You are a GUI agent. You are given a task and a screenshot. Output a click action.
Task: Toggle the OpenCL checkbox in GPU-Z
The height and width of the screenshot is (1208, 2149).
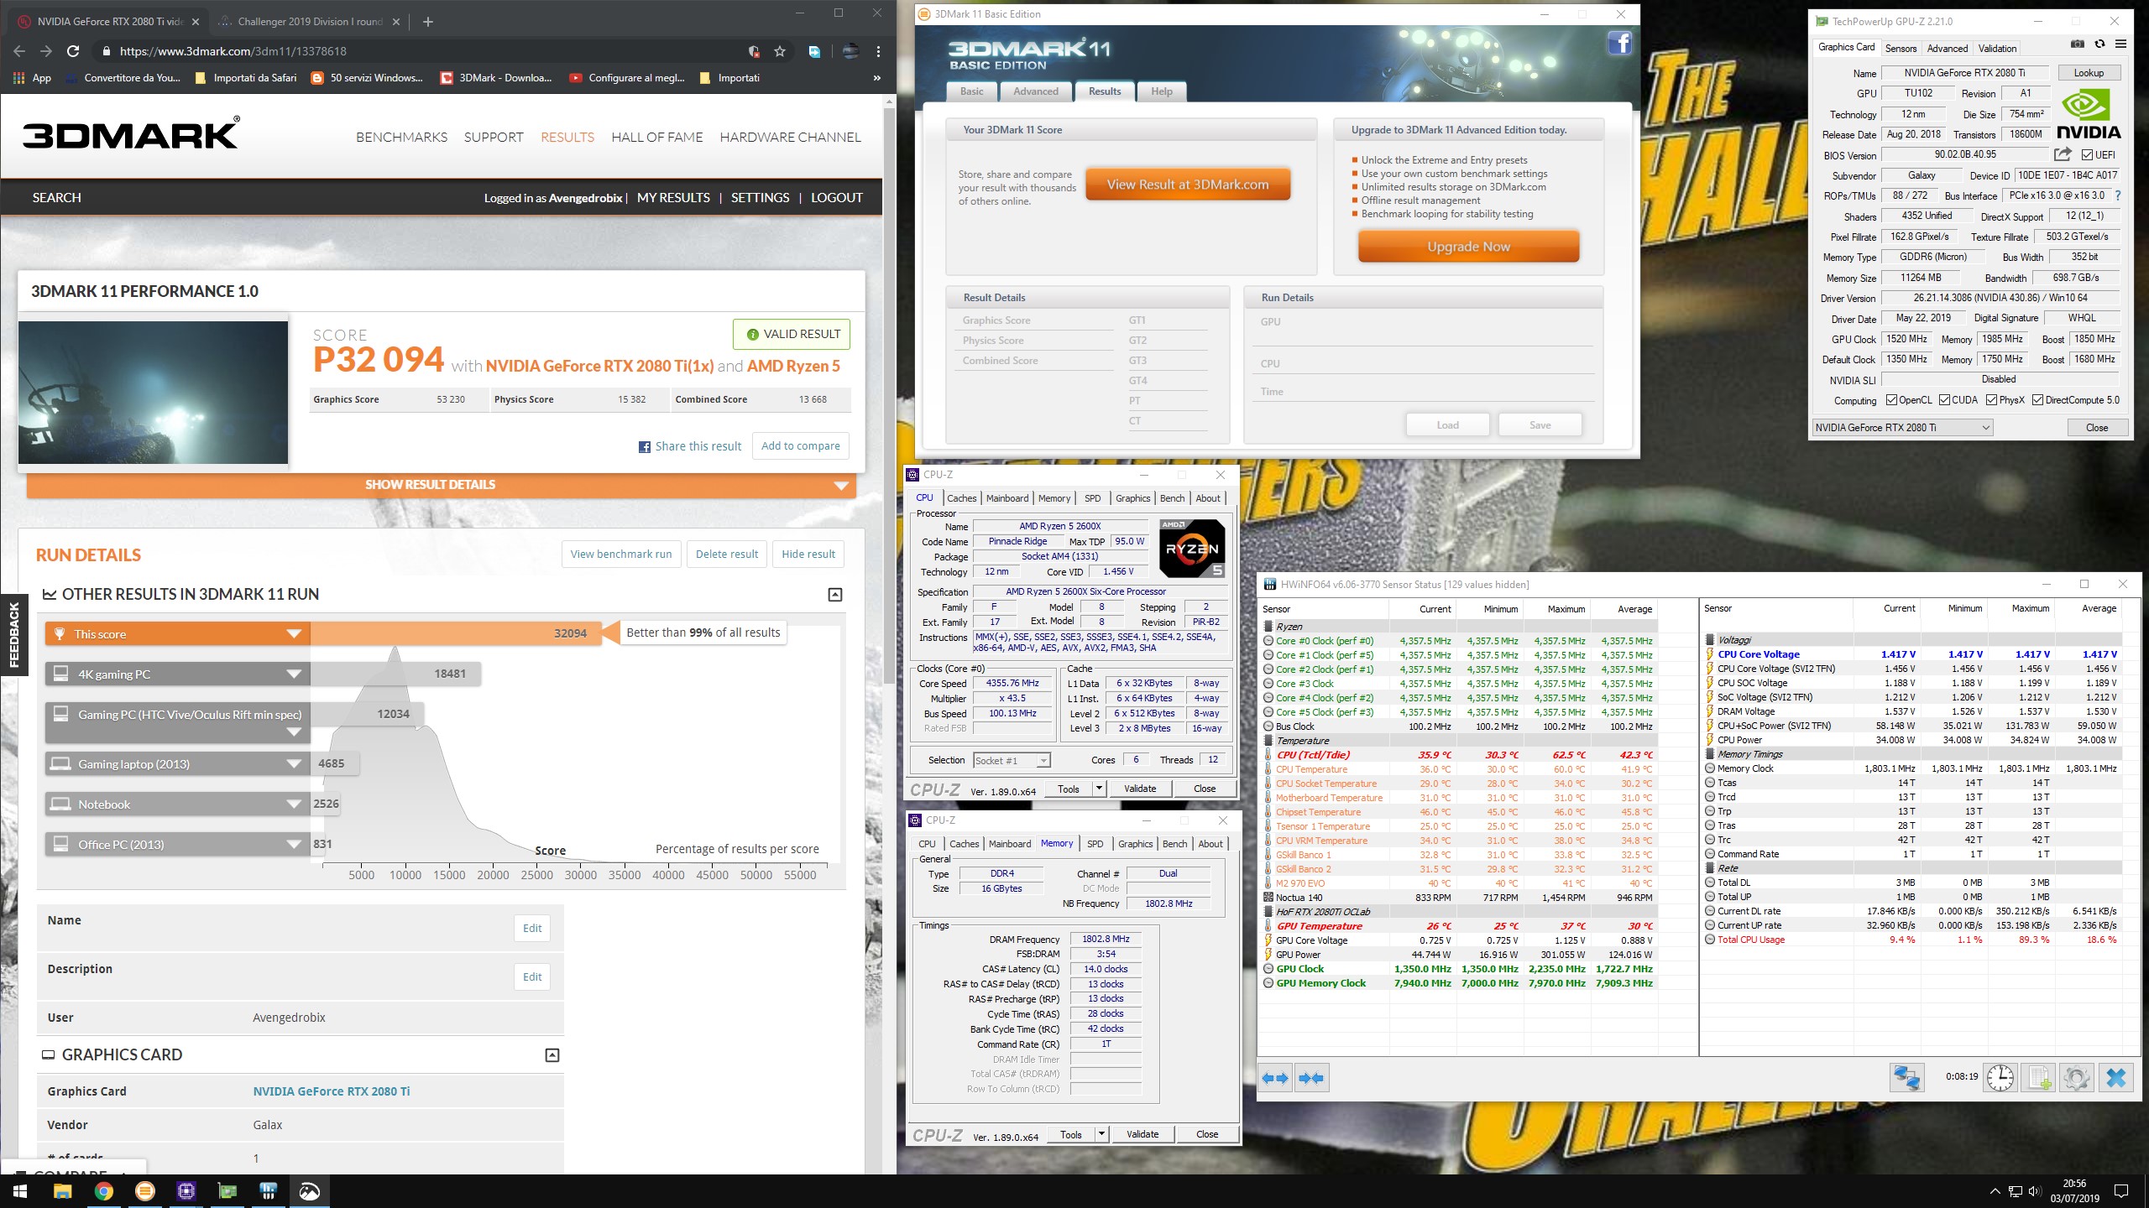click(1891, 400)
